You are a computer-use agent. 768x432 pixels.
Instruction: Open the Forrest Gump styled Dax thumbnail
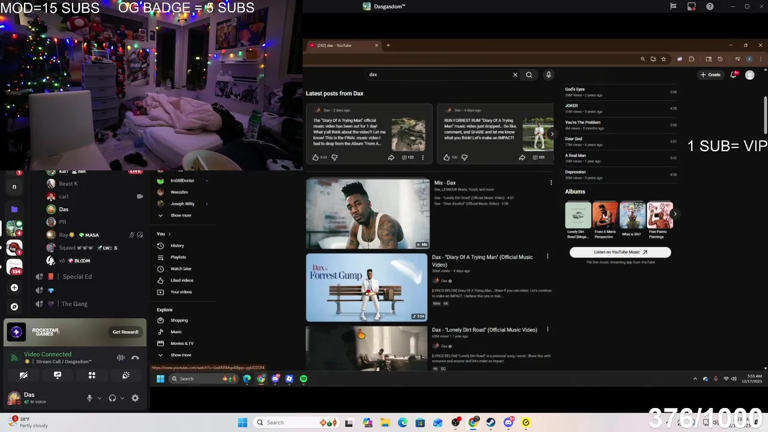[x=367, y=287]
